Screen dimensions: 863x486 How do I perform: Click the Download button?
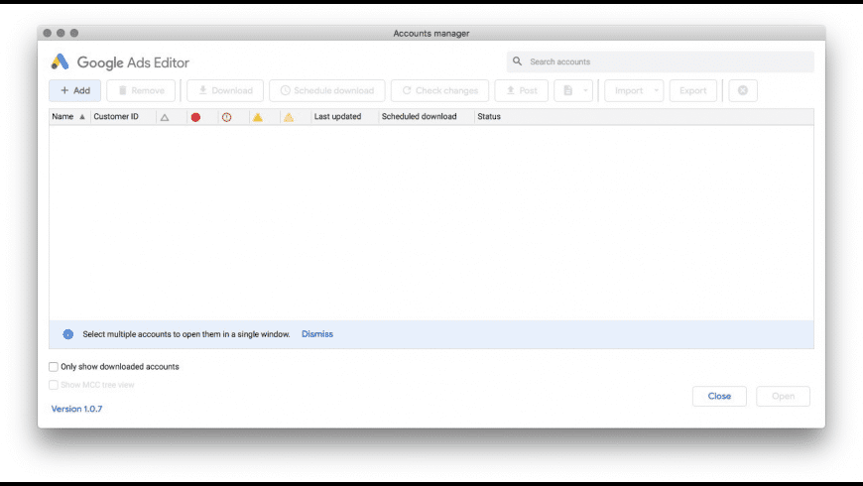coord(225,91)
